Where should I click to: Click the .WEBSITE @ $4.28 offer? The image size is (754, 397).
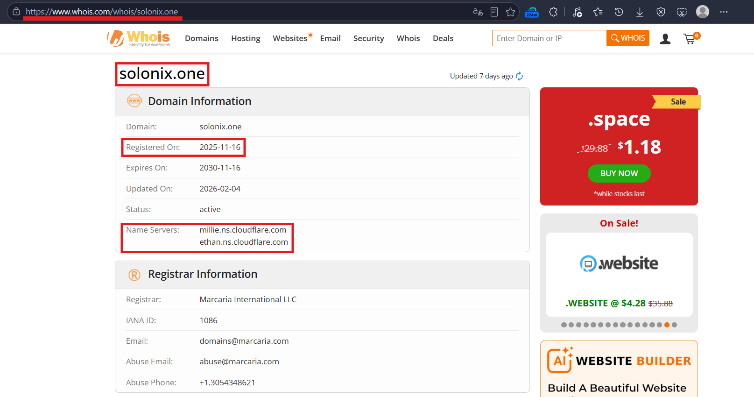pyautogui.click(x=619, y=303)
